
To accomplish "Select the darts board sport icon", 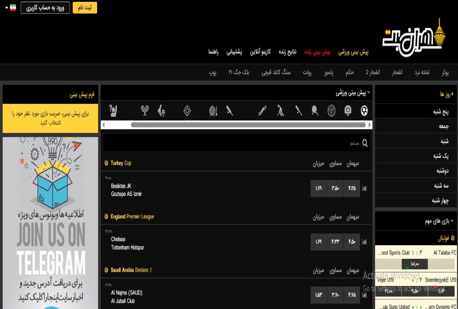I will point(213,111).
